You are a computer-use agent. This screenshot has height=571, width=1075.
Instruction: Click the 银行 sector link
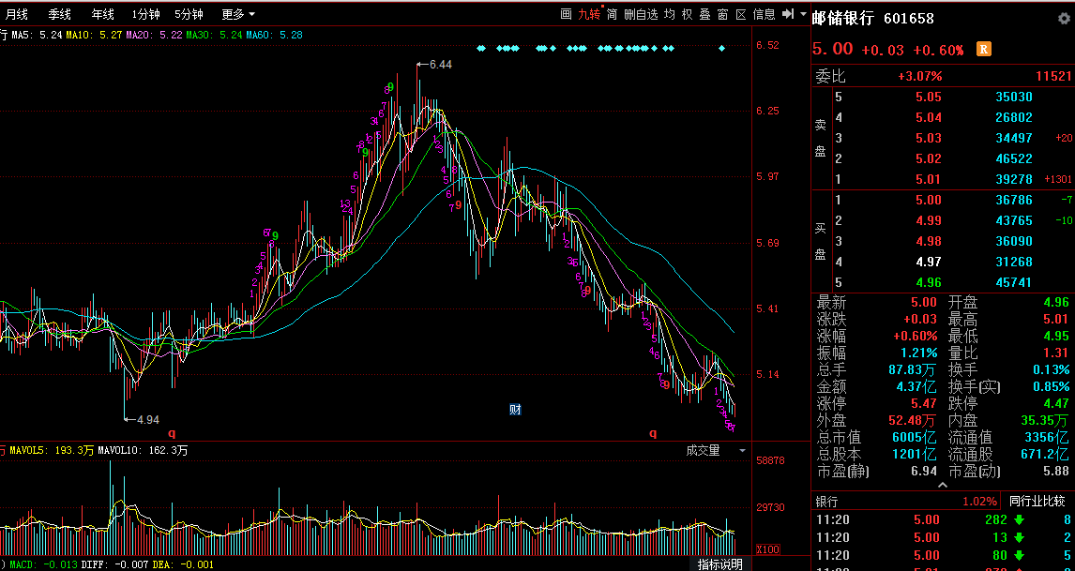pos(826,502)
